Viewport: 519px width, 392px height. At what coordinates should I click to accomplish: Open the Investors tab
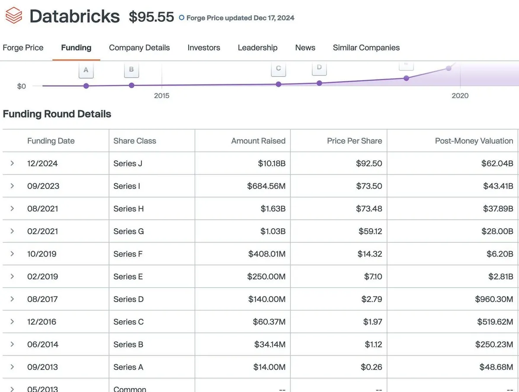(x=204, y=48)
